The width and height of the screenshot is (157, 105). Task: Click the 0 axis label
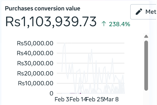point(51,93)
